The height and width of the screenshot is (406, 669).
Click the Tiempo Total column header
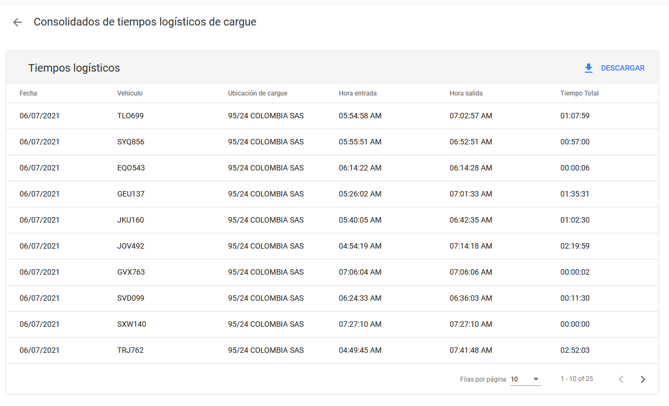click(x=579, y=93)
